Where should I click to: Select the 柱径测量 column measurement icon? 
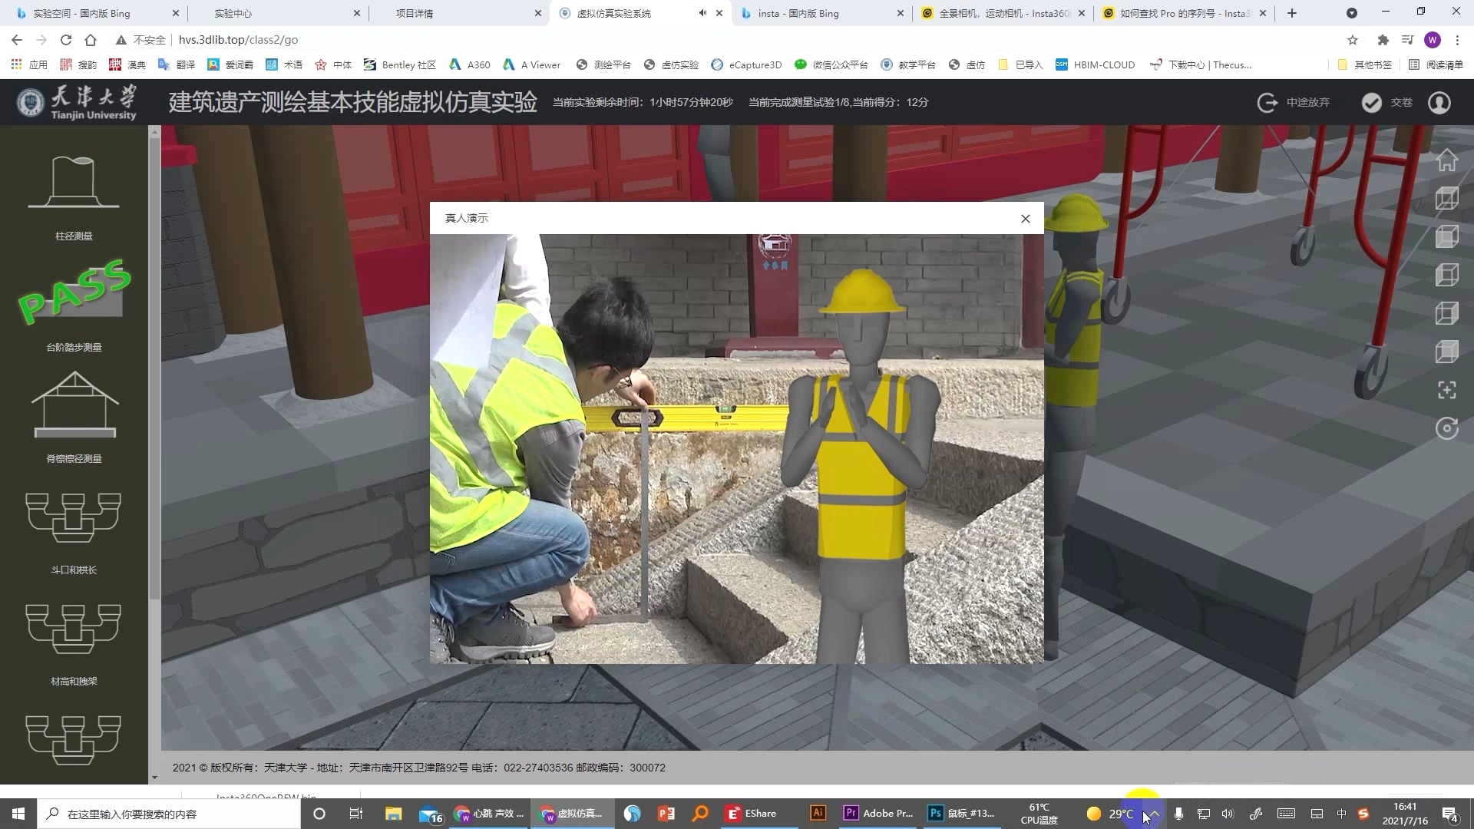click(x=74, y=183)
